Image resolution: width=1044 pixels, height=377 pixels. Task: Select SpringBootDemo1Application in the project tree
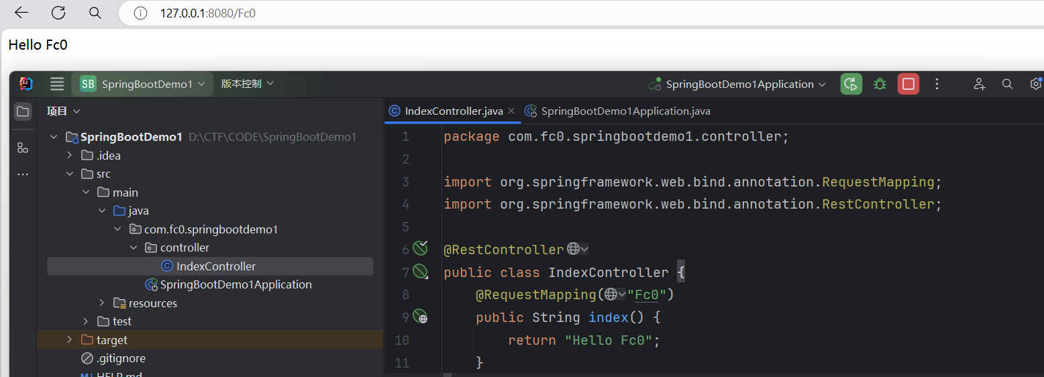tap(236, 284)
